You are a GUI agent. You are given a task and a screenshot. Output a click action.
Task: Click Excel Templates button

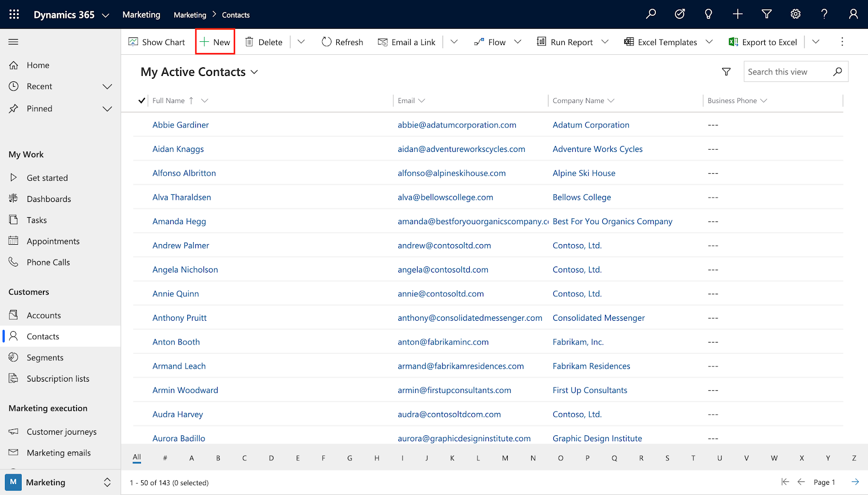(661, 42)
